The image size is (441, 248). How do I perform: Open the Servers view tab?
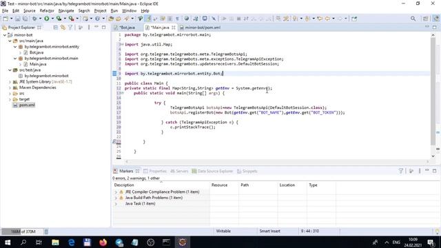179,171
